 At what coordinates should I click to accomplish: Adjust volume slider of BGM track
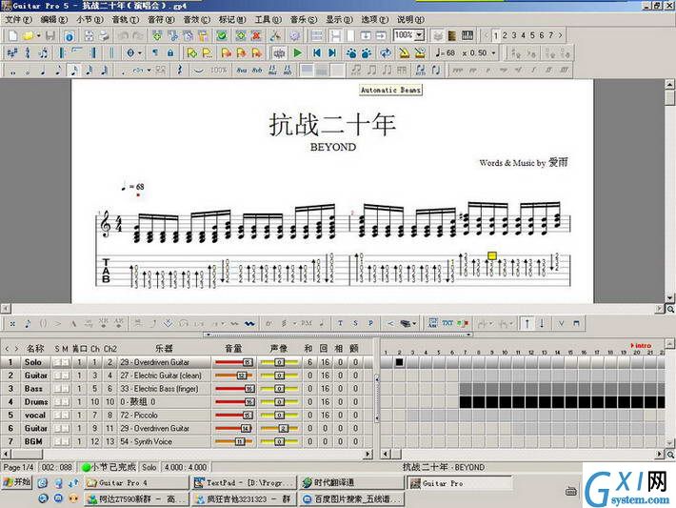pyautogui.click(x=235, y=441)
